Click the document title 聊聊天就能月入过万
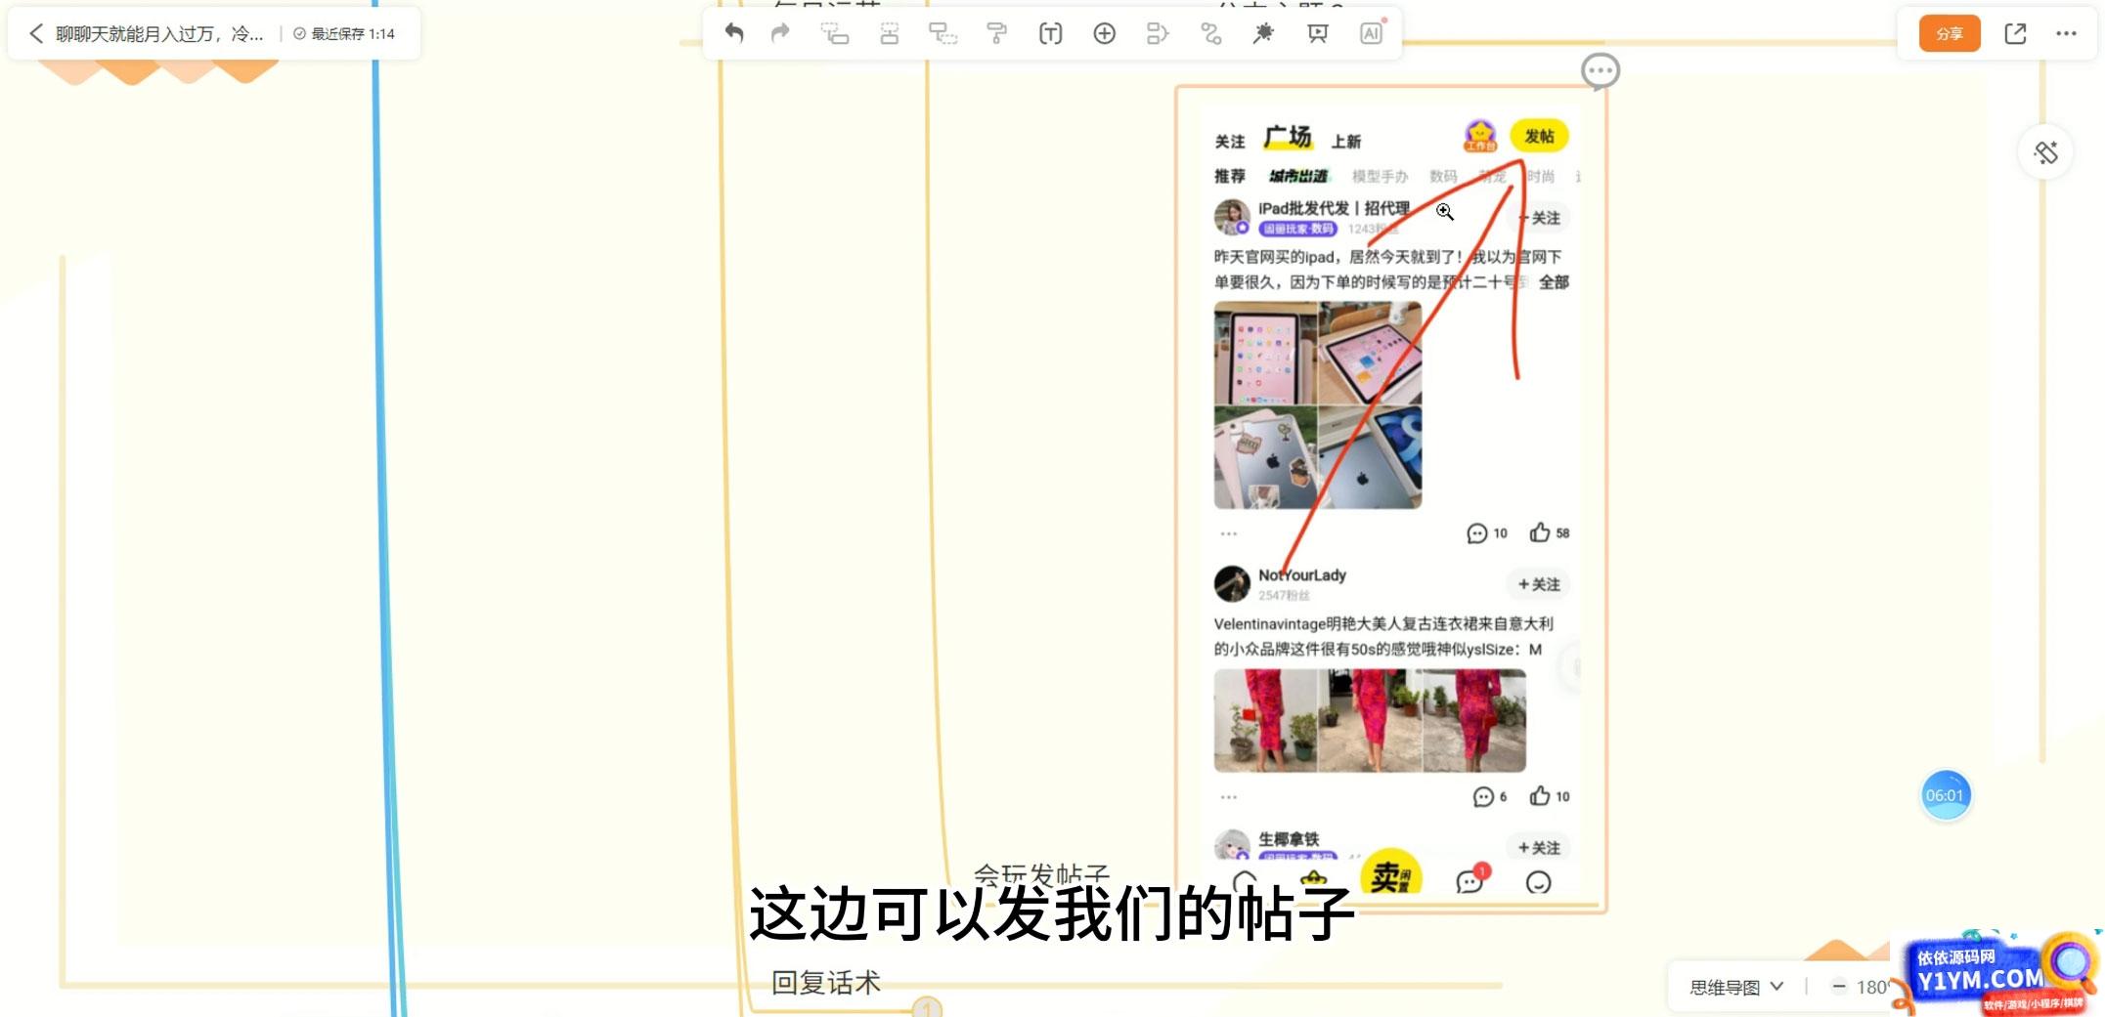 (159, 34)
